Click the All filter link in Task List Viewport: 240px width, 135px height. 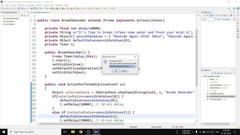pos(218,19)
